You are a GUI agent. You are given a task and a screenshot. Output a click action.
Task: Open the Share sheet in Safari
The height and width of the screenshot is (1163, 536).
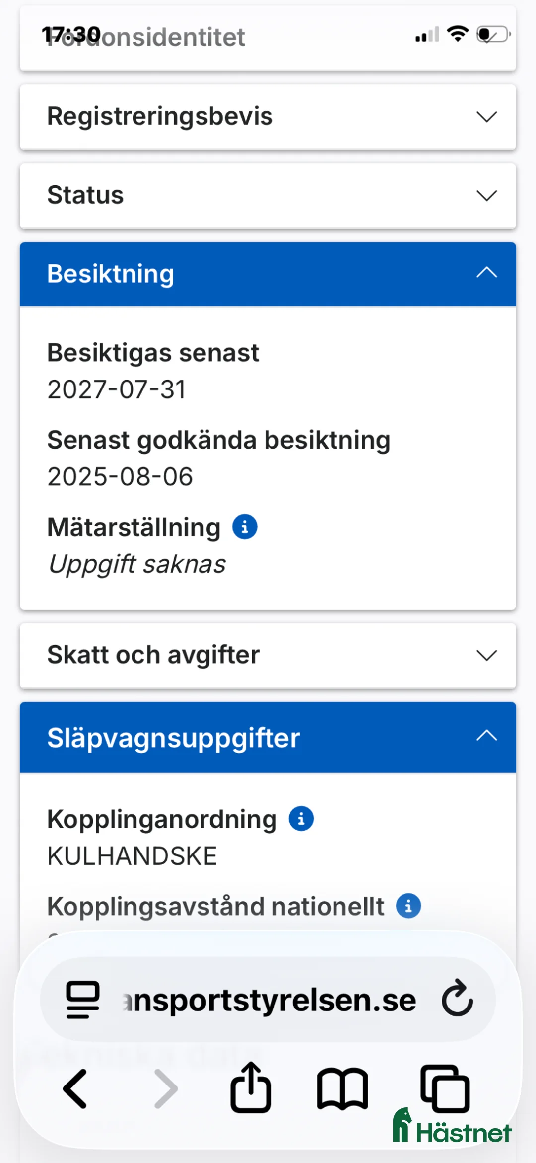tap(251, 1088)
